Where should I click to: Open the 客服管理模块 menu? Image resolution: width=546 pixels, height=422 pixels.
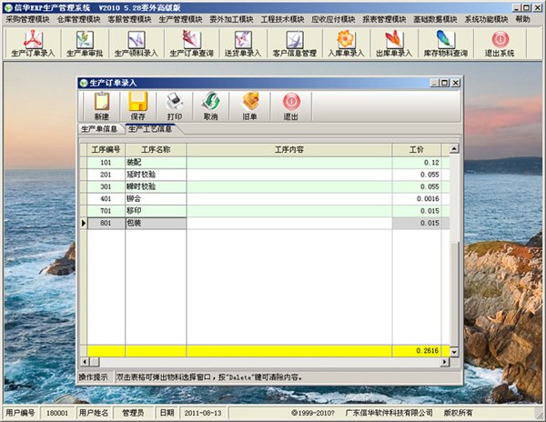pos(129,19)
